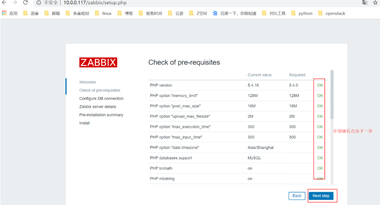Select the Install step
This screenshot has width=380, height=205.
pyautogui.click(x=84, y=123)
